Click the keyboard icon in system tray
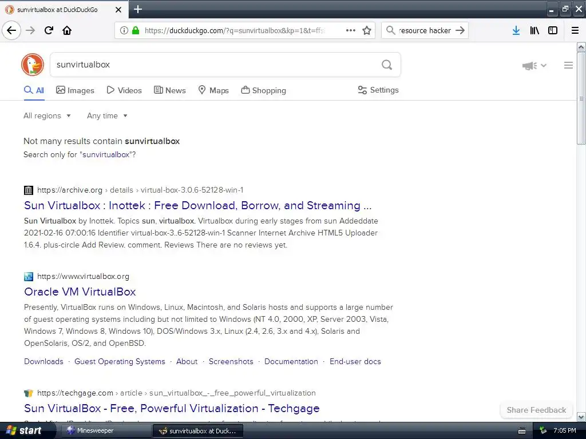This screenshot has height=439, width=586. [x=522, y=431]
